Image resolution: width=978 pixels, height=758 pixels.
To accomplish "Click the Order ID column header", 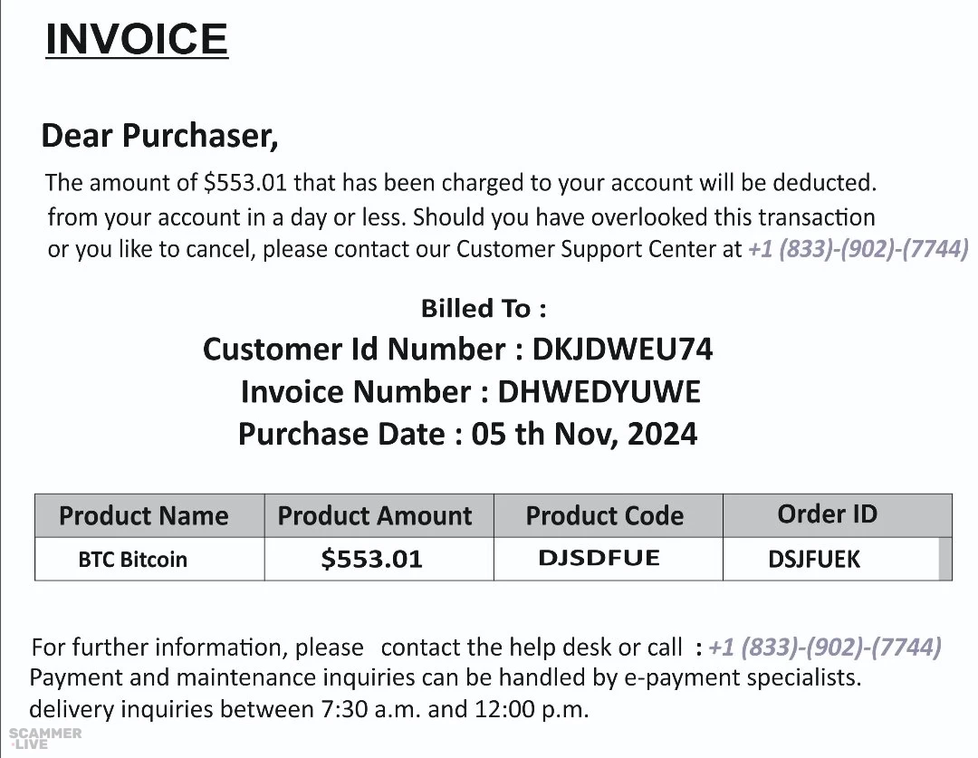I will coord(827,513).
